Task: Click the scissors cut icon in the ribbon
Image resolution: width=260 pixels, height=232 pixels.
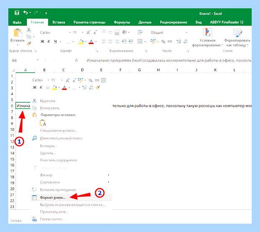Action: (29, 30)
